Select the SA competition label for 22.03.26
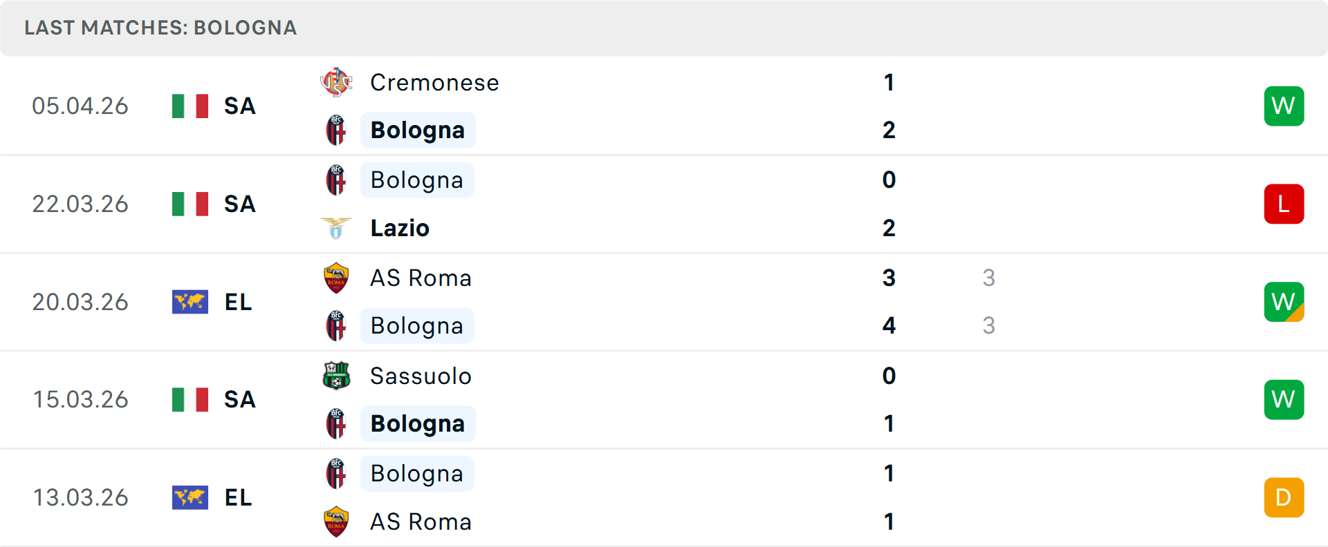This screenshot has height=547, width=1328. point(239,204)
